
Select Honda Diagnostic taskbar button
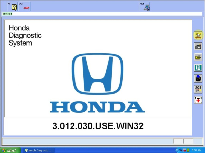pos(38,150)
